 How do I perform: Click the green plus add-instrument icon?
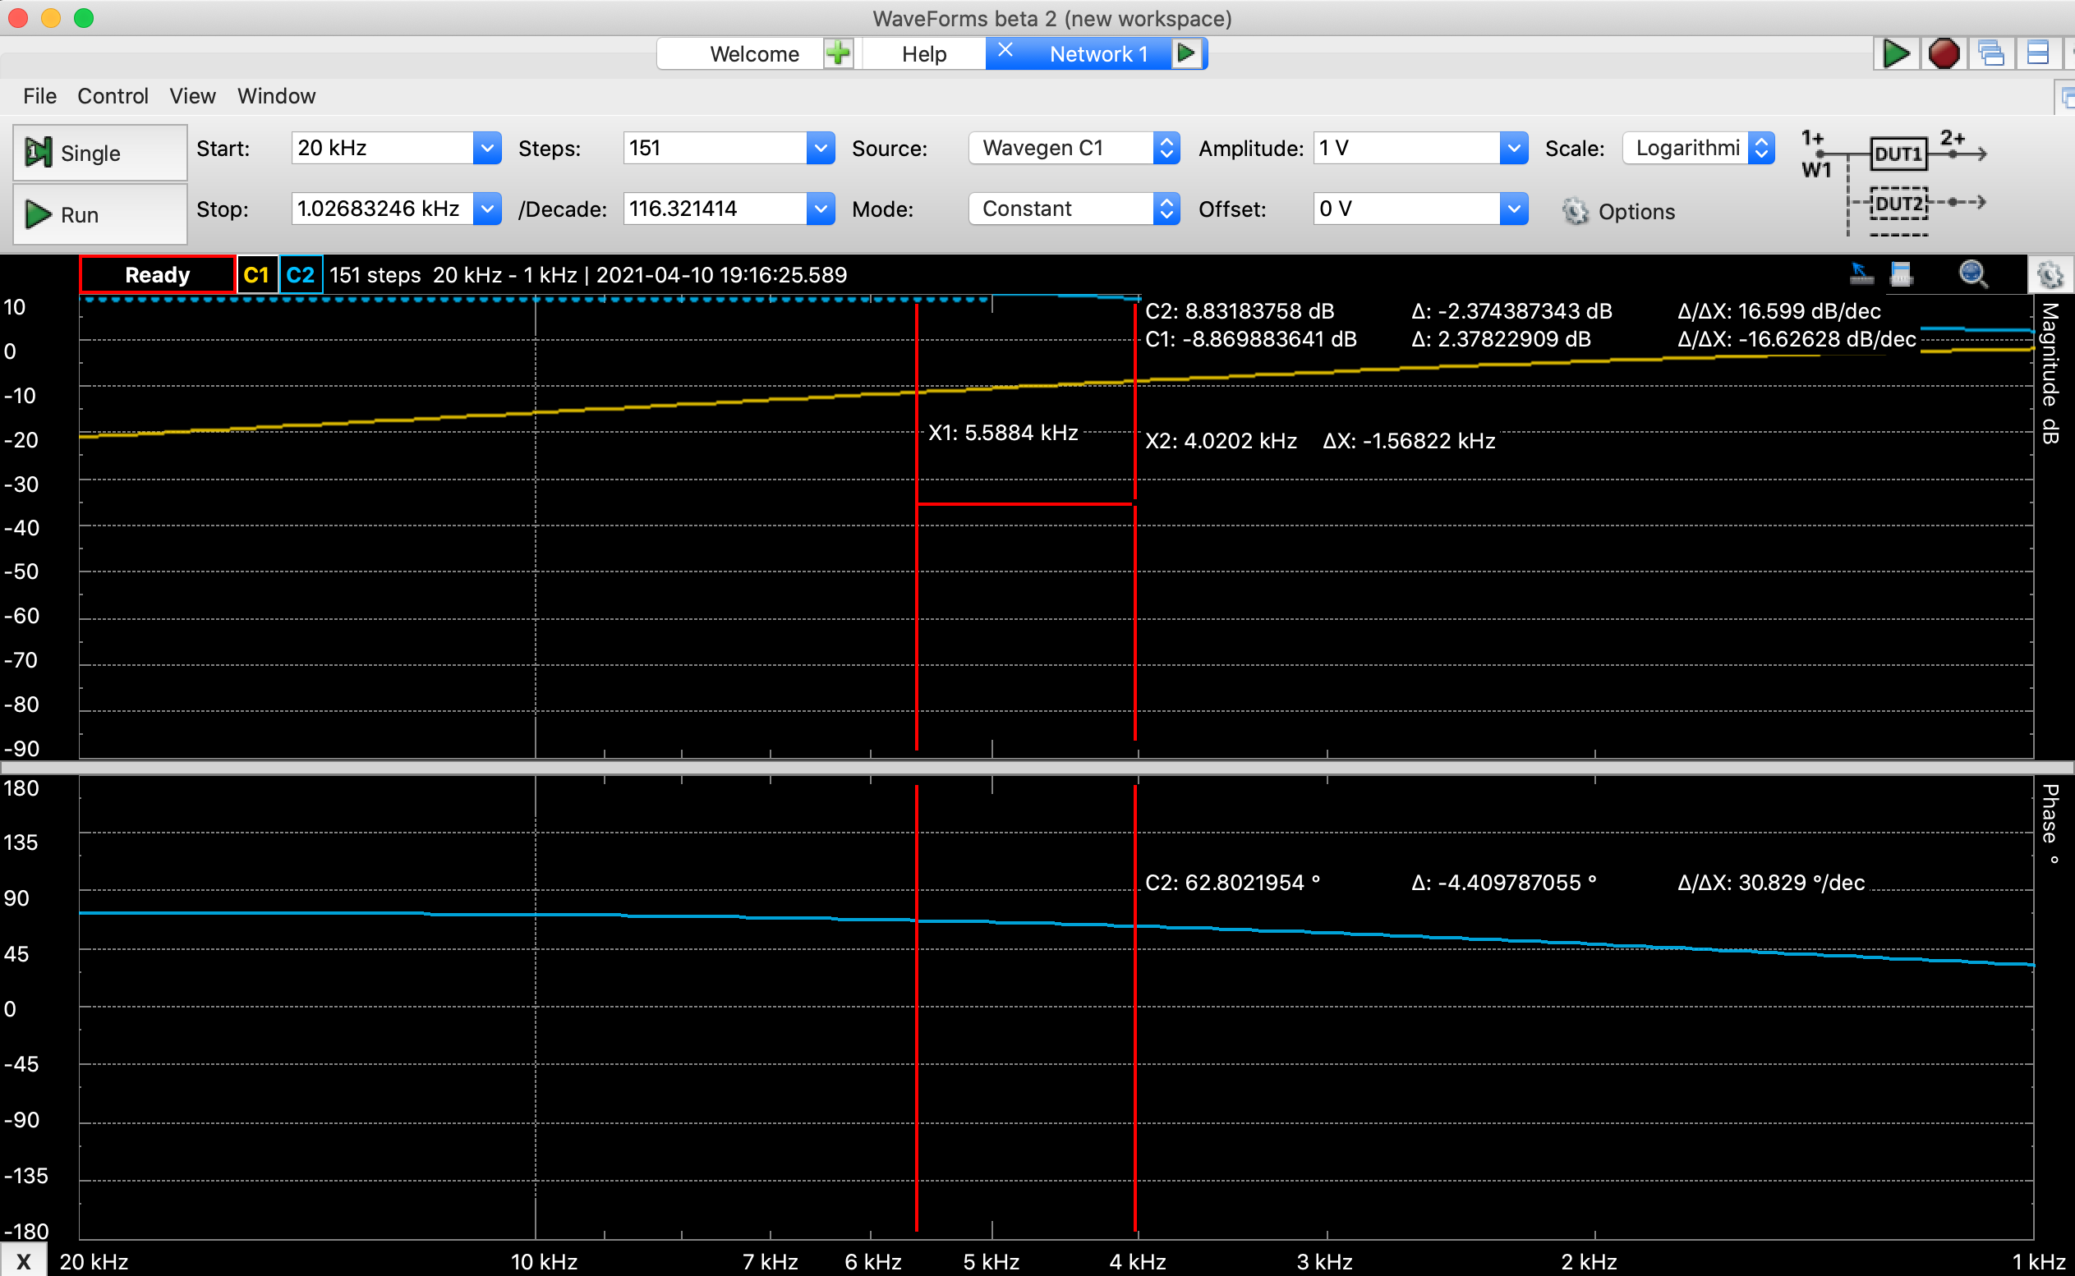pos(838,53)
